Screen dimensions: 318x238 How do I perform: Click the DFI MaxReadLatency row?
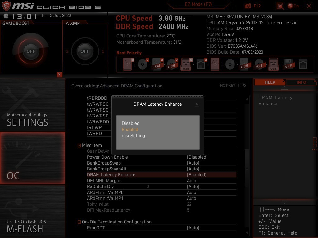click(x=161, y=210)
